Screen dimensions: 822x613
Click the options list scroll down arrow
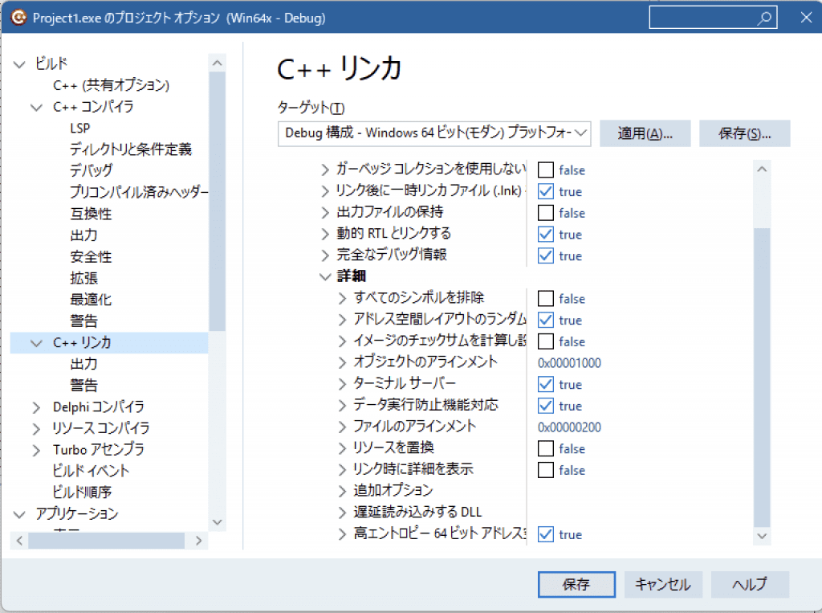click(x=763, y=536)
